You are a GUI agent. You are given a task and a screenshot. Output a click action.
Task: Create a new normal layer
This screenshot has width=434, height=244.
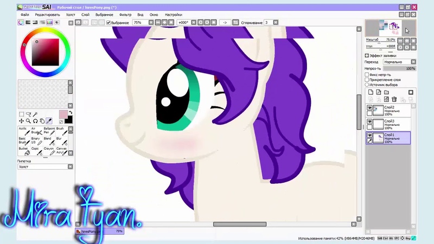pyautogui.click(x=371, y=92)
